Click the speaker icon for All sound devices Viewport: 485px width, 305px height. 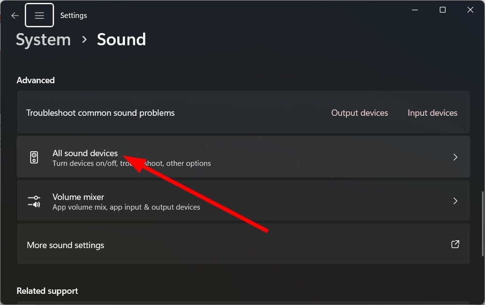coord(34,158)
